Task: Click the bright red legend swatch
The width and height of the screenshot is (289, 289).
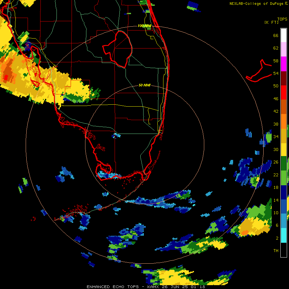Action: tap(284, 92)
